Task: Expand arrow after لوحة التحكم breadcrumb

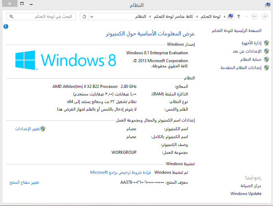Action: 197,17
